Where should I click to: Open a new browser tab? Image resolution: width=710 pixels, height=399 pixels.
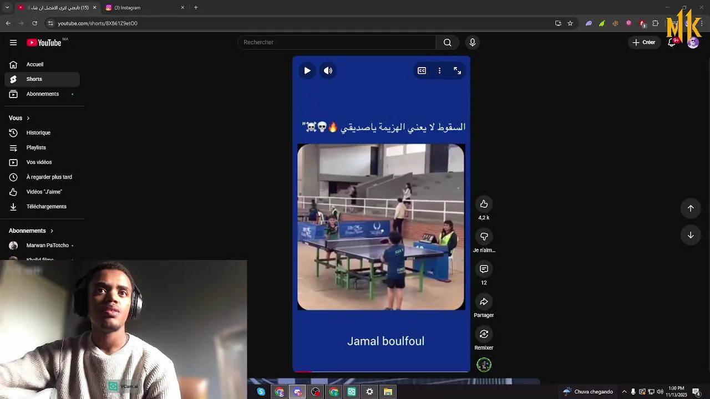click(196, 8)
